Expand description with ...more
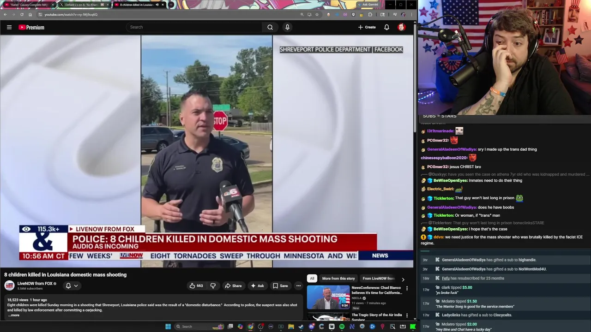The height and width of the screenshot is (332, 591). pos(13,315)
